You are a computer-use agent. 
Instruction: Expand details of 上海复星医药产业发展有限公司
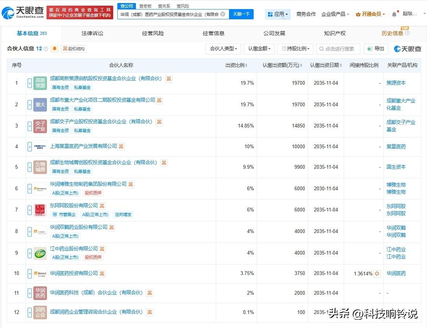click(x=29, y=146)
